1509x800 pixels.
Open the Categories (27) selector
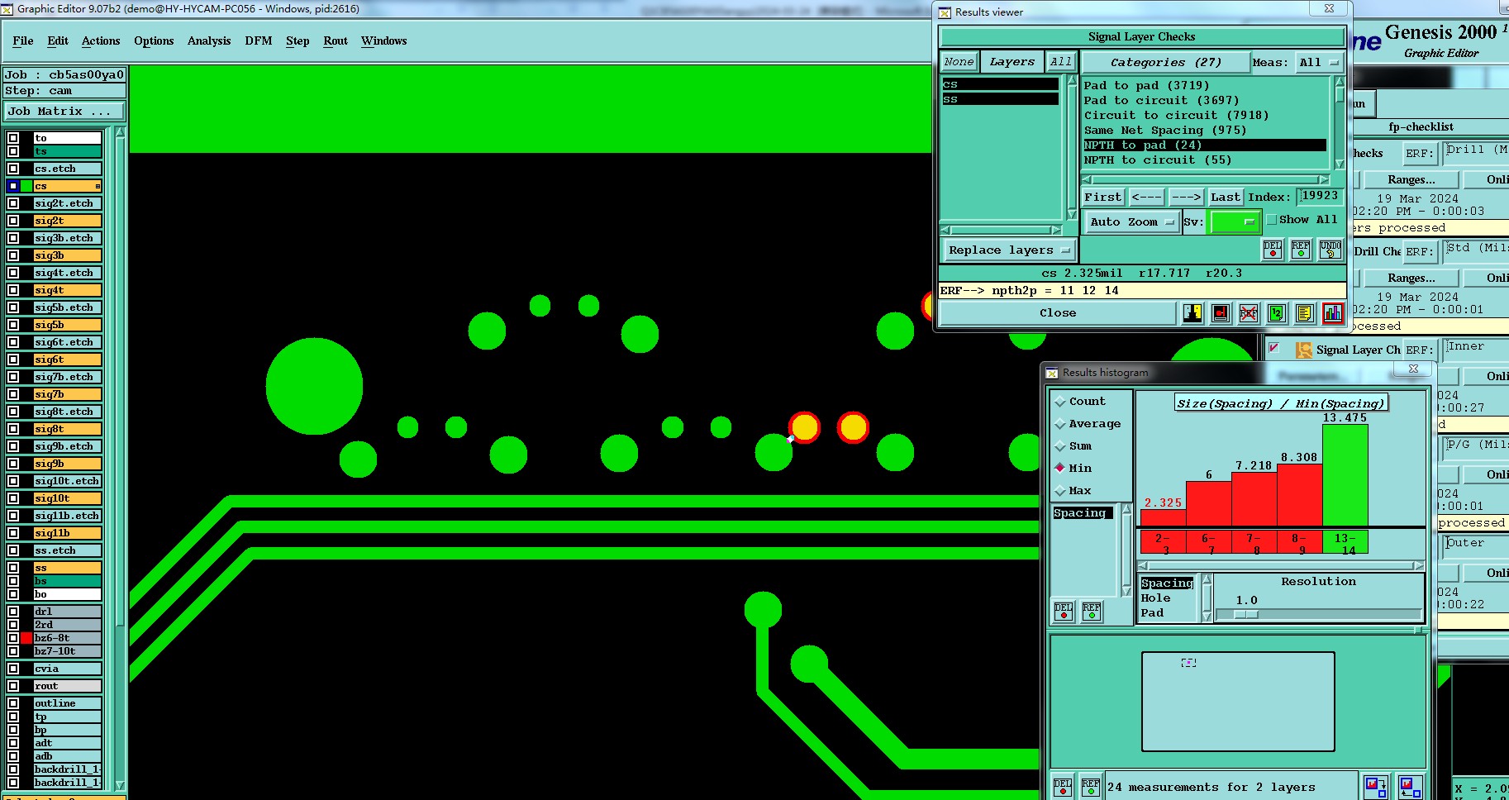1165,63
